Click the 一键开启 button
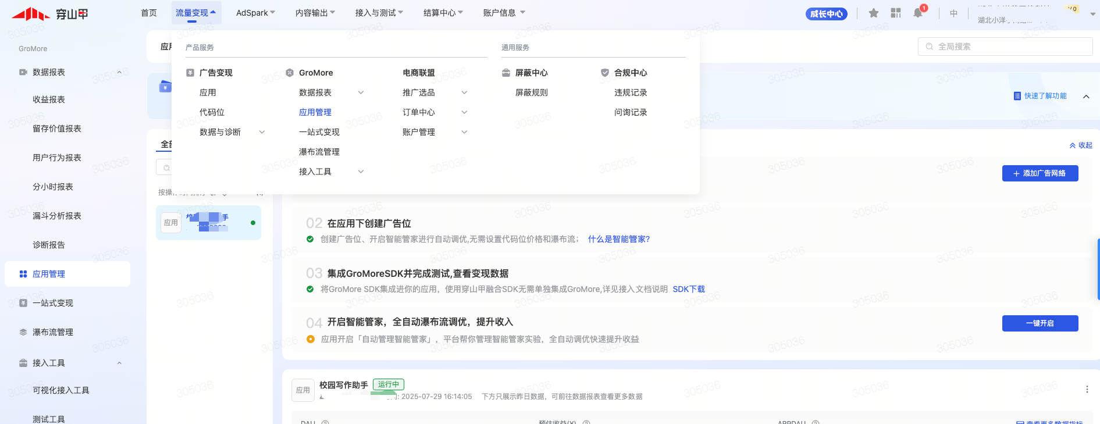 click(1040, 323)
